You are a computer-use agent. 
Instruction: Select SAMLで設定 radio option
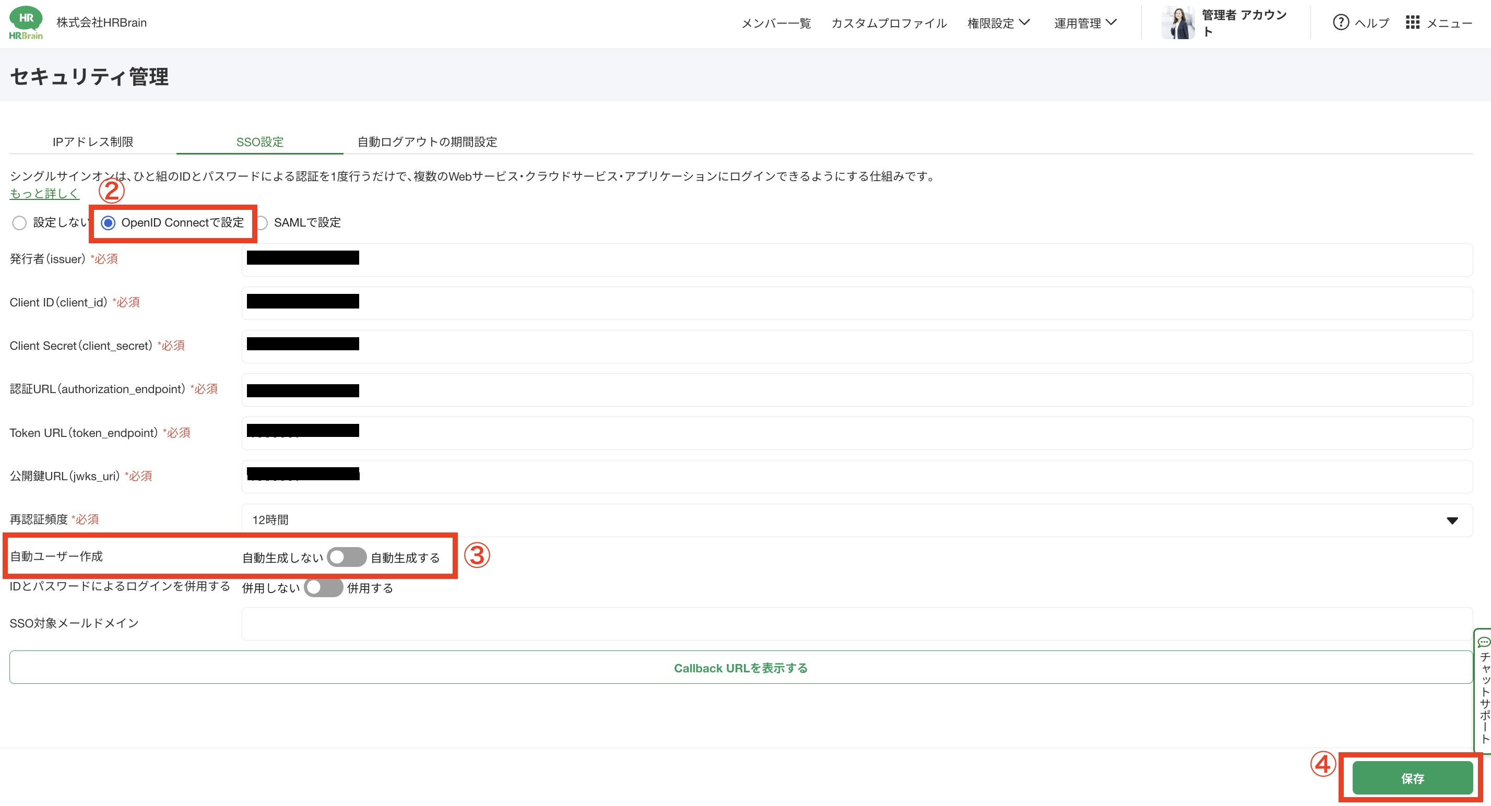click(x=262, y=223)
